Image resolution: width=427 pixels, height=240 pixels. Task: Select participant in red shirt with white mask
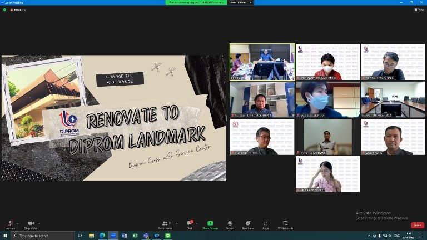click(x=327, y=62)
